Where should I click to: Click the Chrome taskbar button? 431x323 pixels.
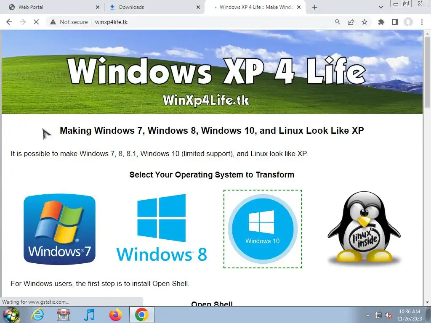coord(141,315)
